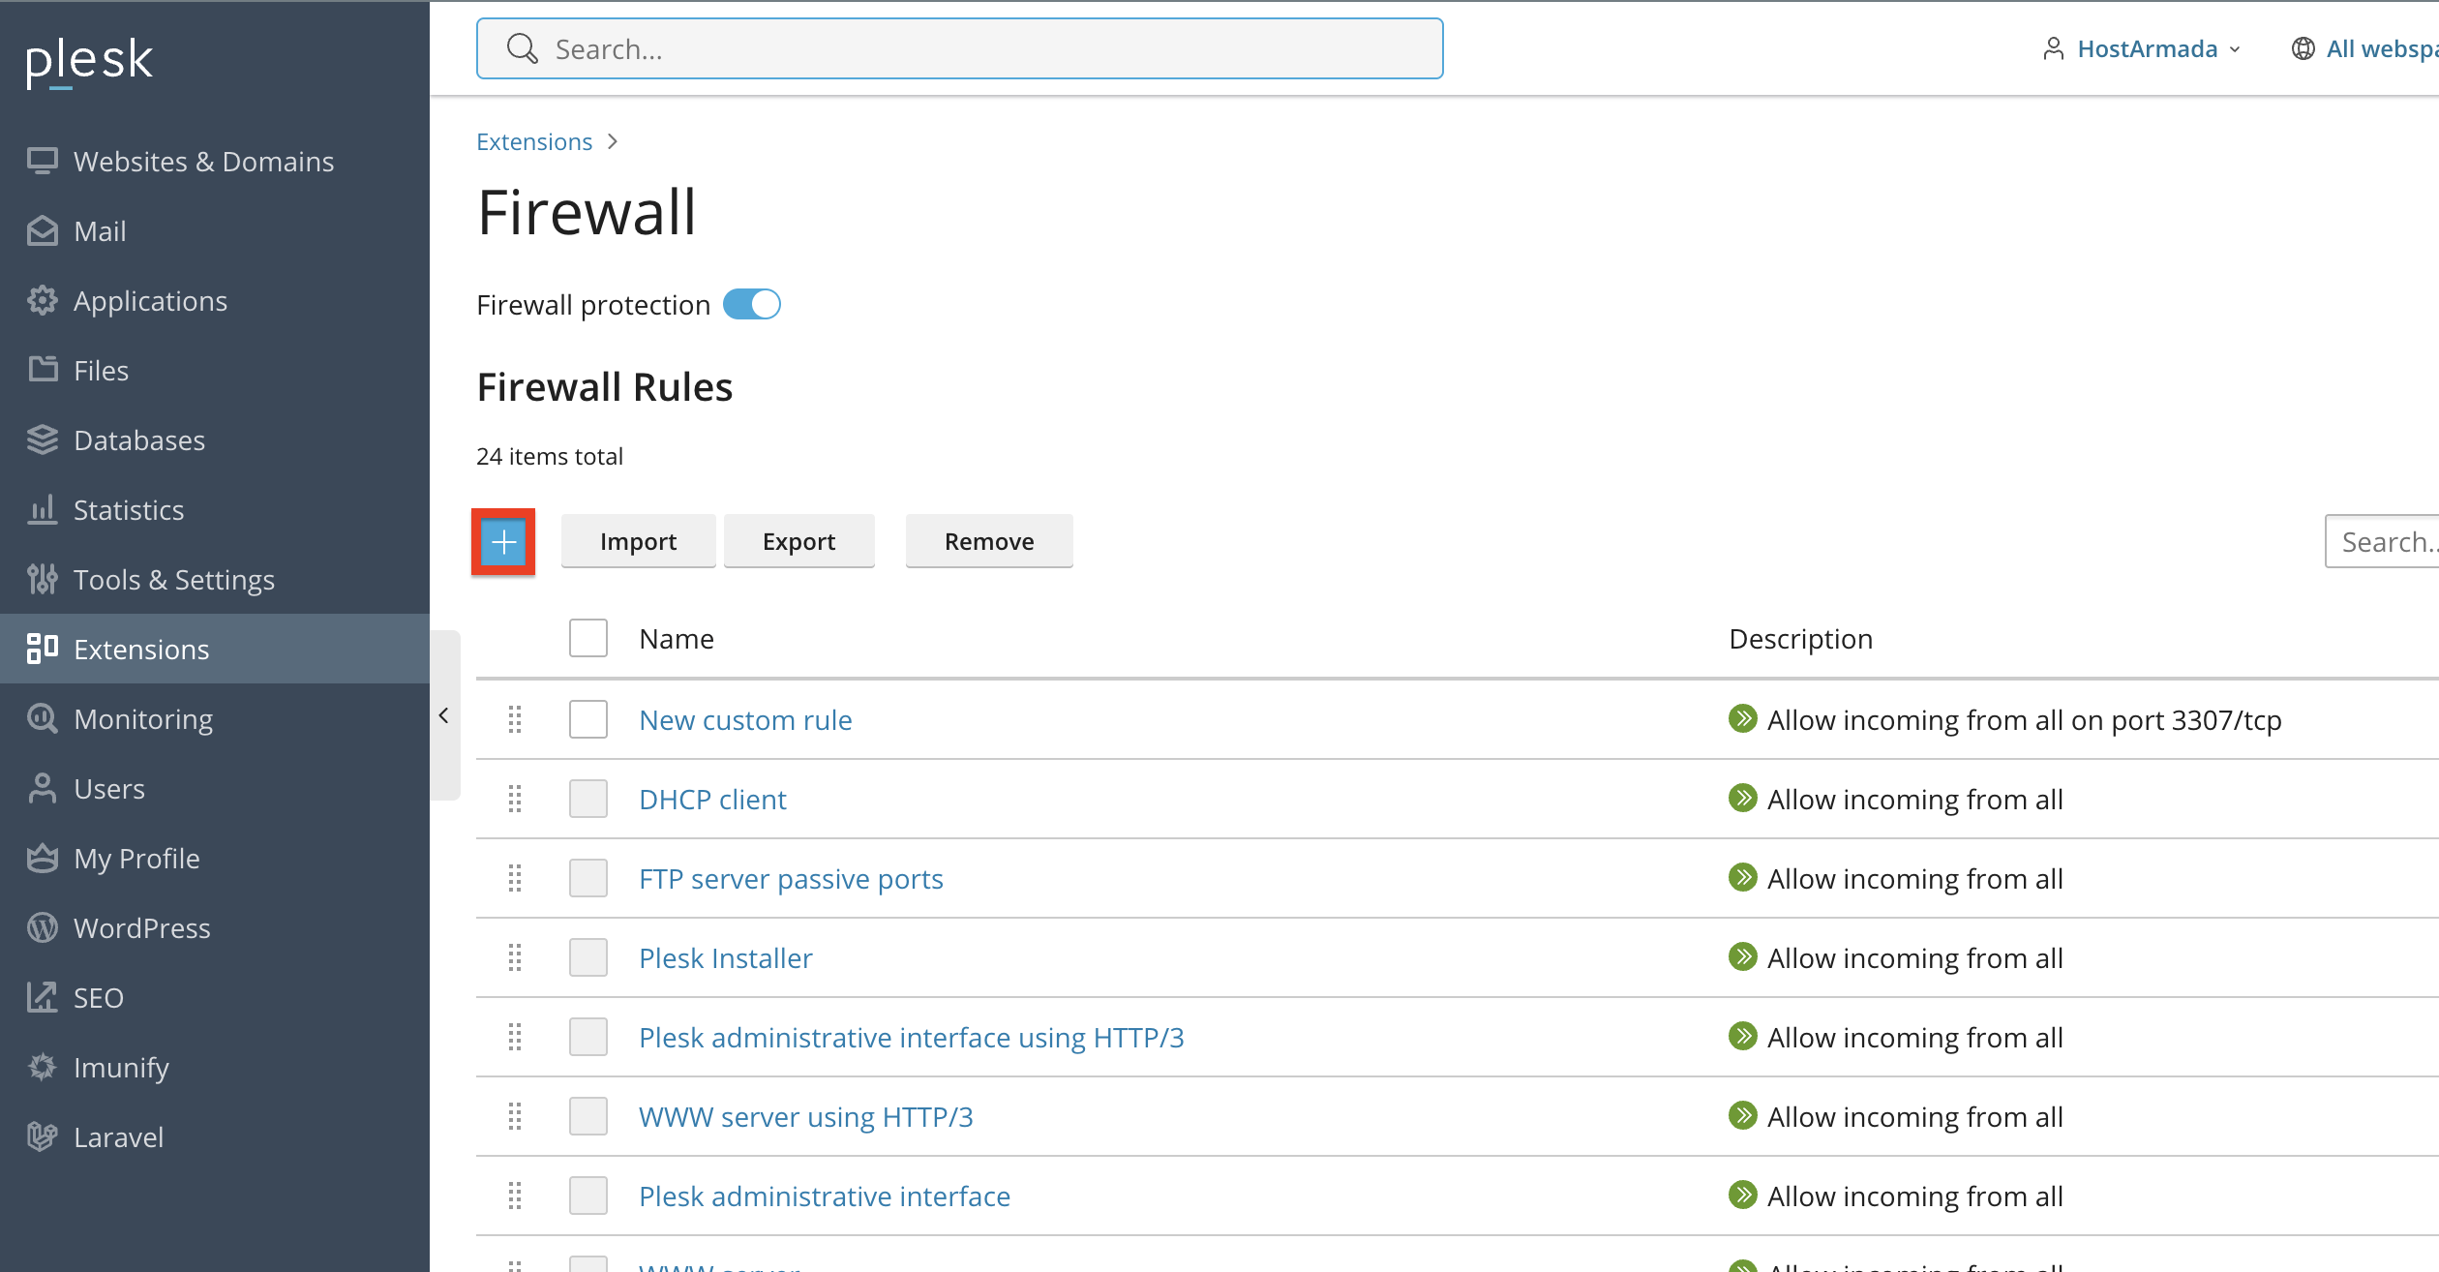Click the Files folder icon
2439x1272 pixels.
[x=42, y=370]
